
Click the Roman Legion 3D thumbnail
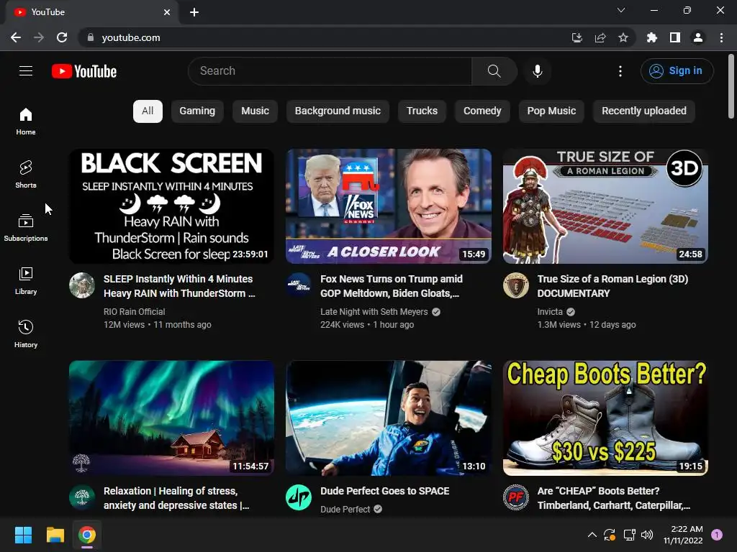pyautogui.click(x=605, y=206)
